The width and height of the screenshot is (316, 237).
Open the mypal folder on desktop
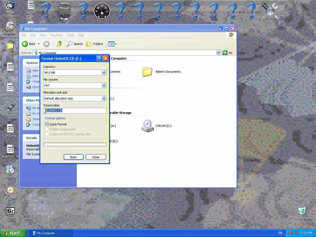point(10,49)
